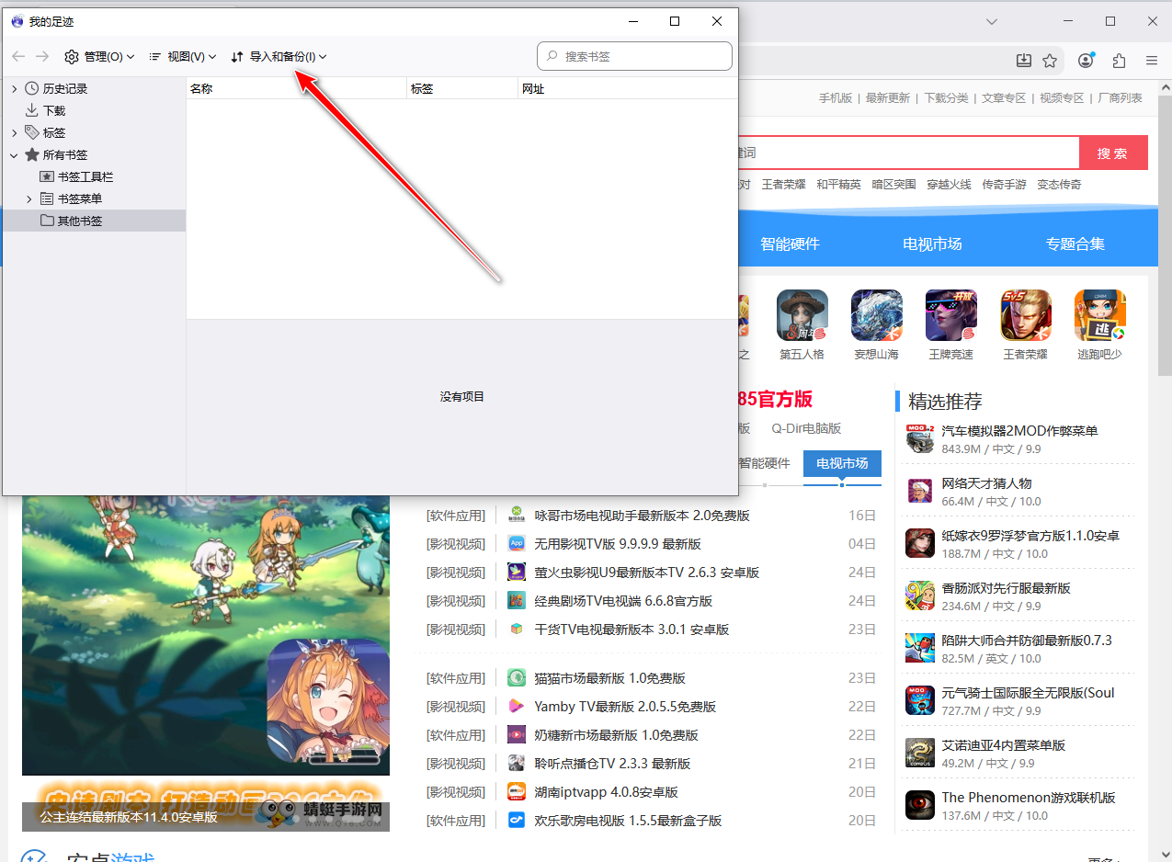Open 无用影视TV版 9.9.9.9 最新版
Viewport: 1172px width, 862px height.
point(618,544)
